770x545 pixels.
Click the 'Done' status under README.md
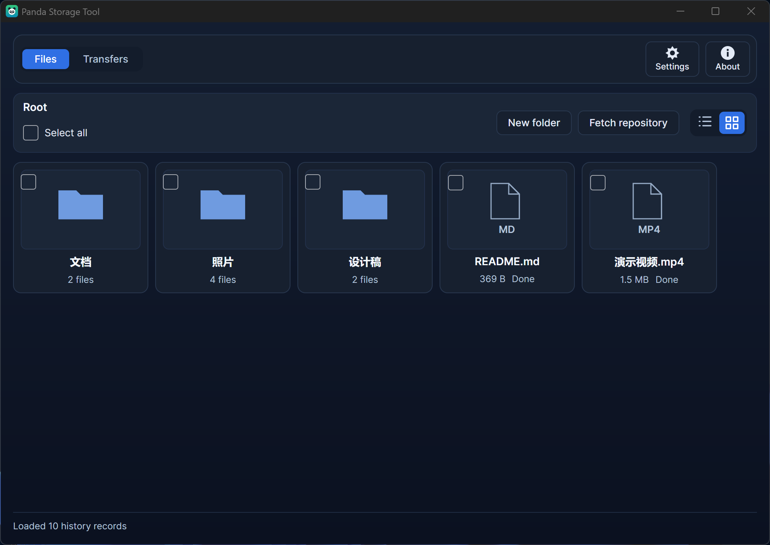tap(523, 279)
